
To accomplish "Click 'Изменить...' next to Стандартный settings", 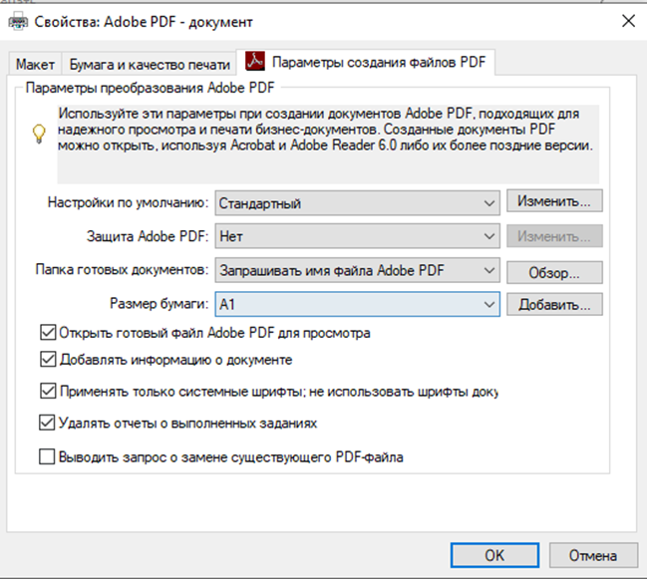I will tap(554, 201).
